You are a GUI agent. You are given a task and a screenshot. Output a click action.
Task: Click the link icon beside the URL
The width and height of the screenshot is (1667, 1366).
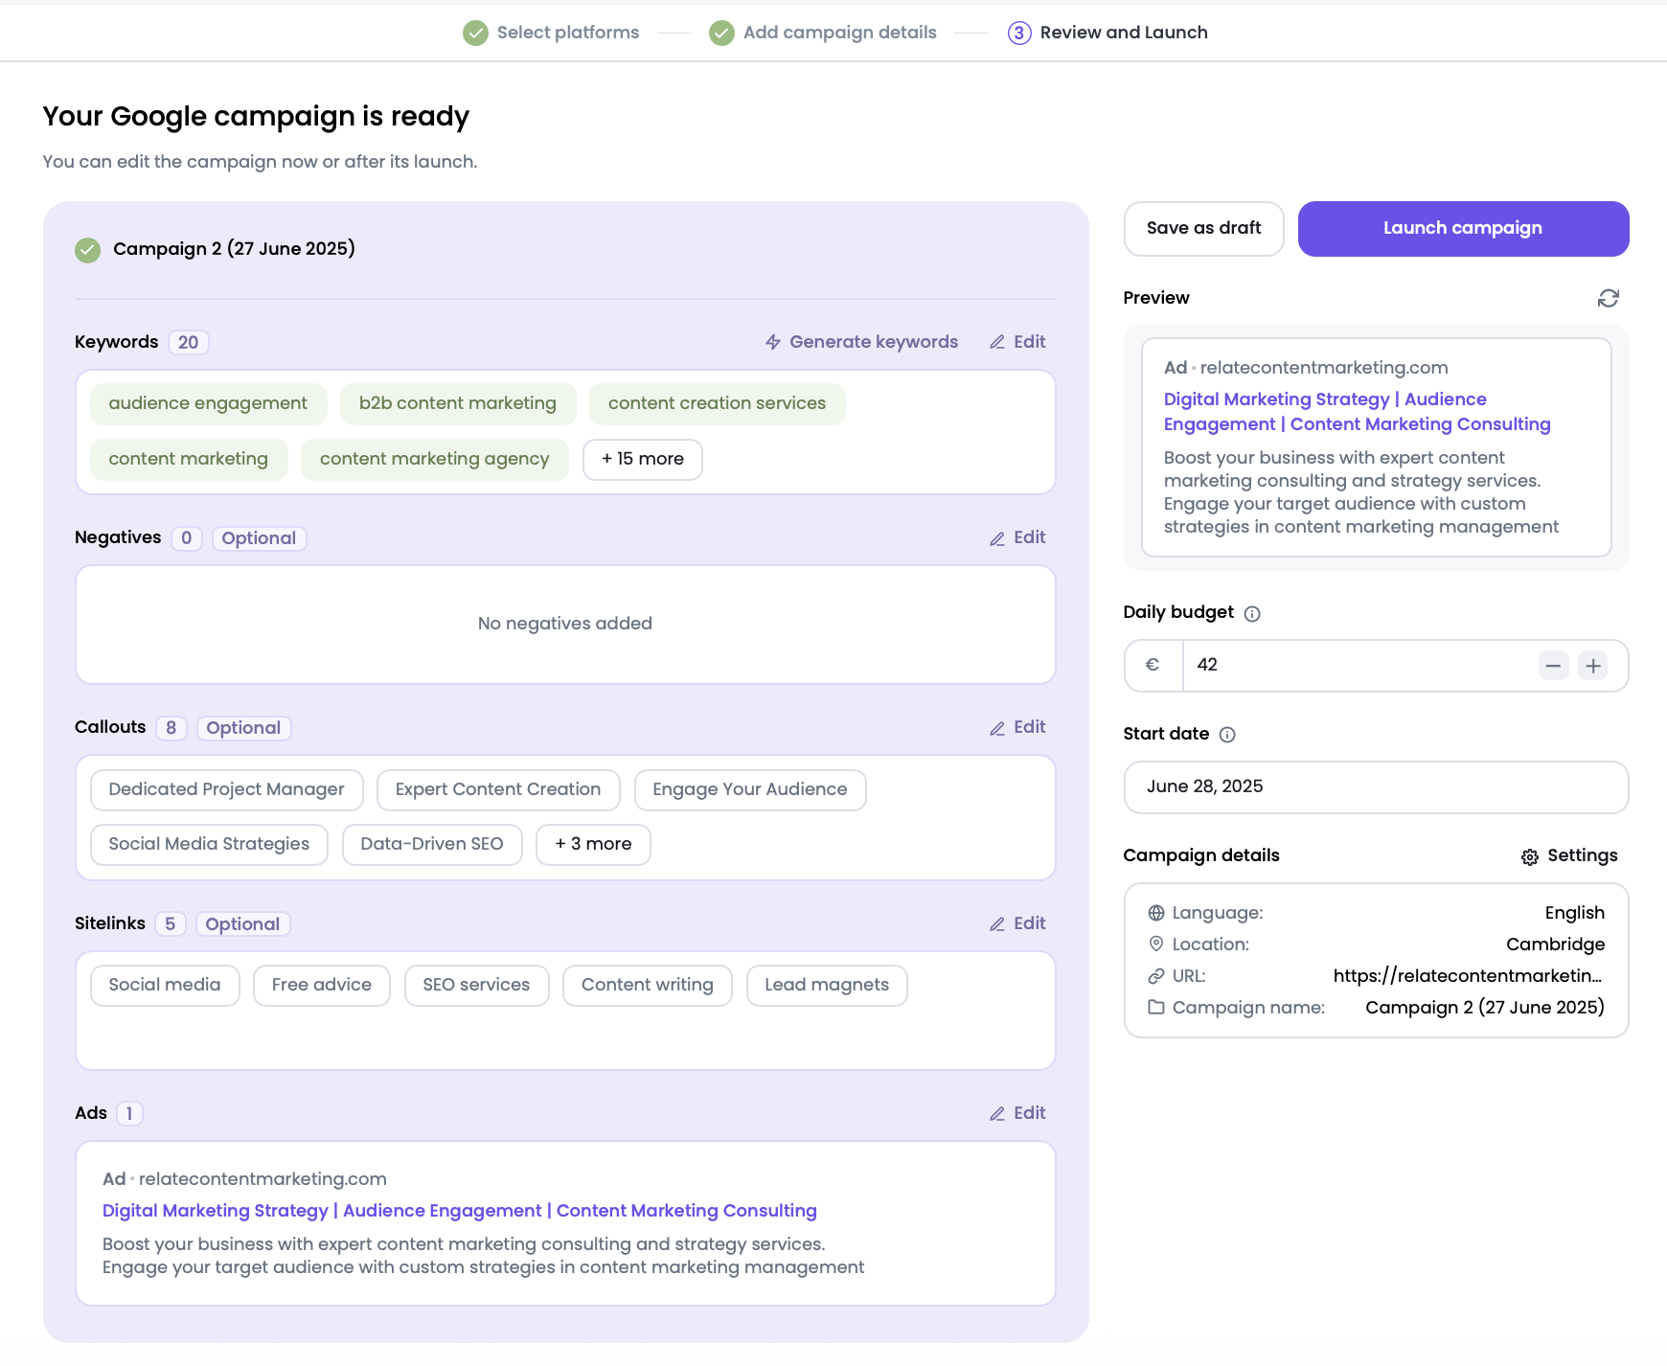pyautogui.click(x=1155, y=976)
